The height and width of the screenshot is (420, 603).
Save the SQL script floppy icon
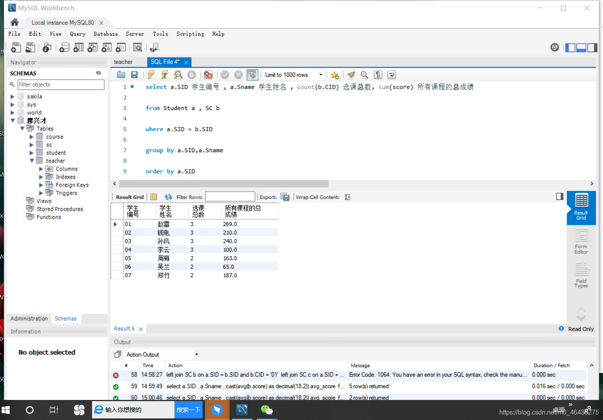[134, 75]
